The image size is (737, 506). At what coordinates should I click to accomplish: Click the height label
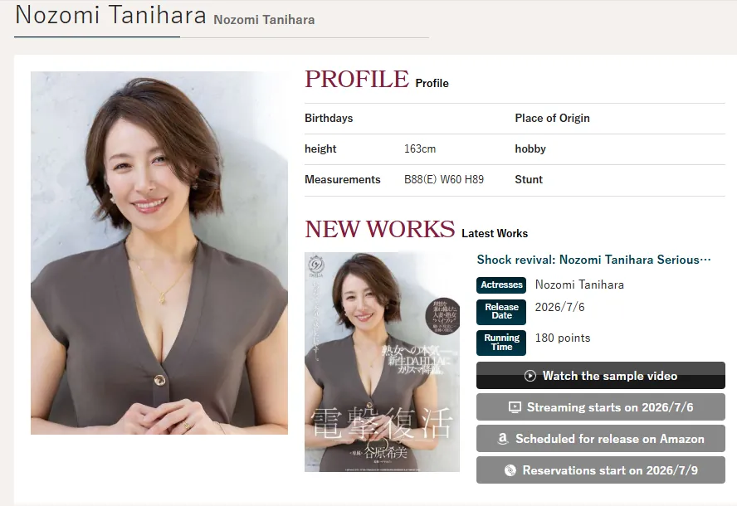(x=320, y=149)
